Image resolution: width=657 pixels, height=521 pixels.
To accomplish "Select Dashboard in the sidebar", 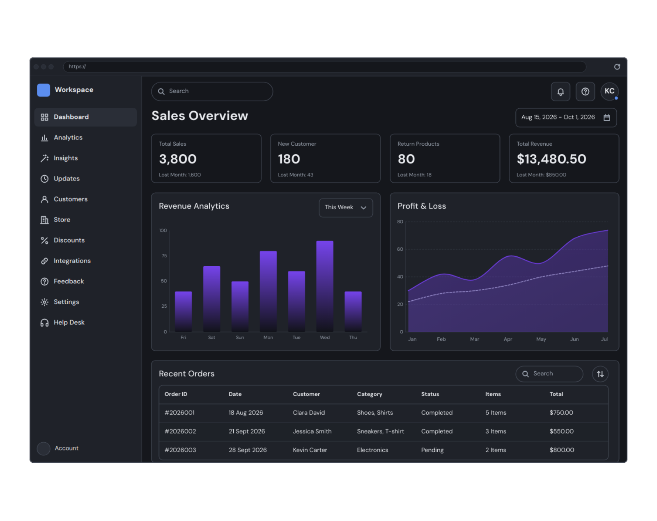I will pos(85,117).
